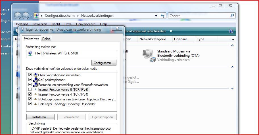Click the Configuratiescherm icon in the address bar
The height and width of the screenshot is (135, 259).
[37, 16]
